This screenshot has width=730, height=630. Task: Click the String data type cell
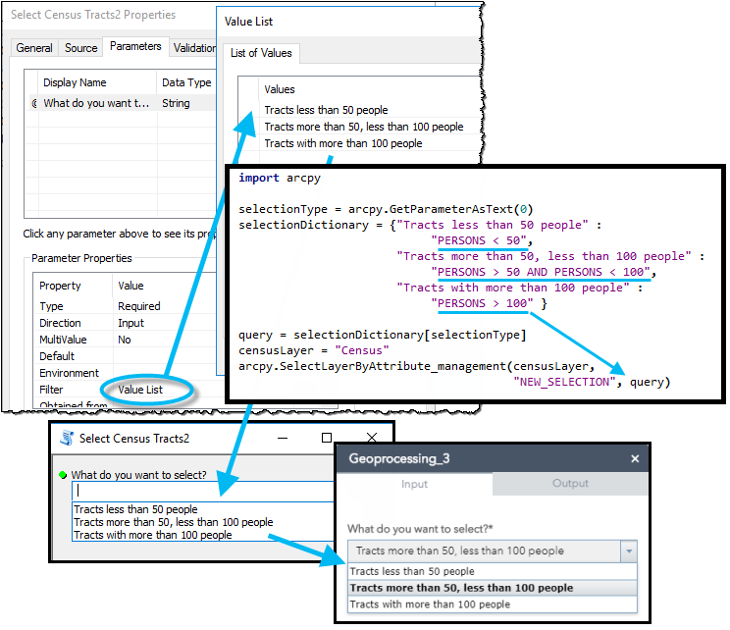coord(176,103)
